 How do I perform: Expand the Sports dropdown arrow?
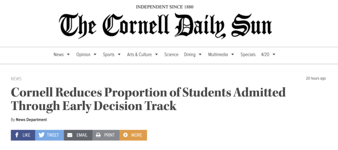119,55
